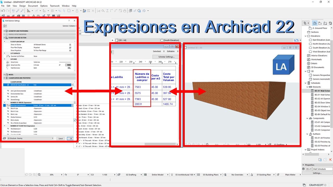Open the Brick type and measures dropdown arrow
Image resolution: width=333 pixels, height=187 pixels.
click(72, 105)
